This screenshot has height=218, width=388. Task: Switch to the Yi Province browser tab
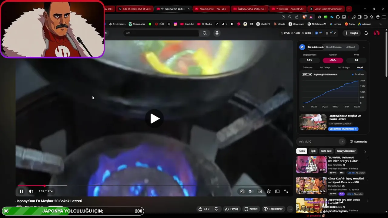click(288, 9)
